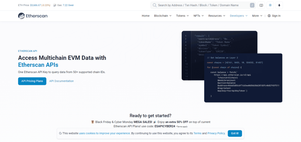Click the uses cookies link

104,133
